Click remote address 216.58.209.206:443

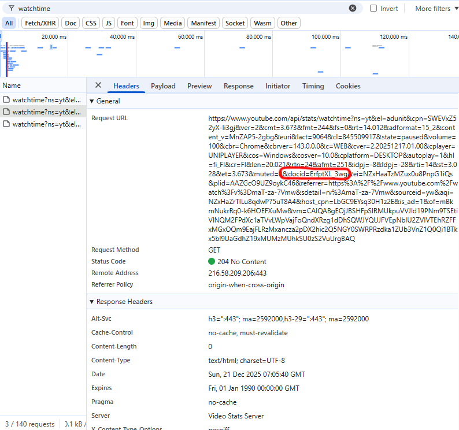(237, 273)
